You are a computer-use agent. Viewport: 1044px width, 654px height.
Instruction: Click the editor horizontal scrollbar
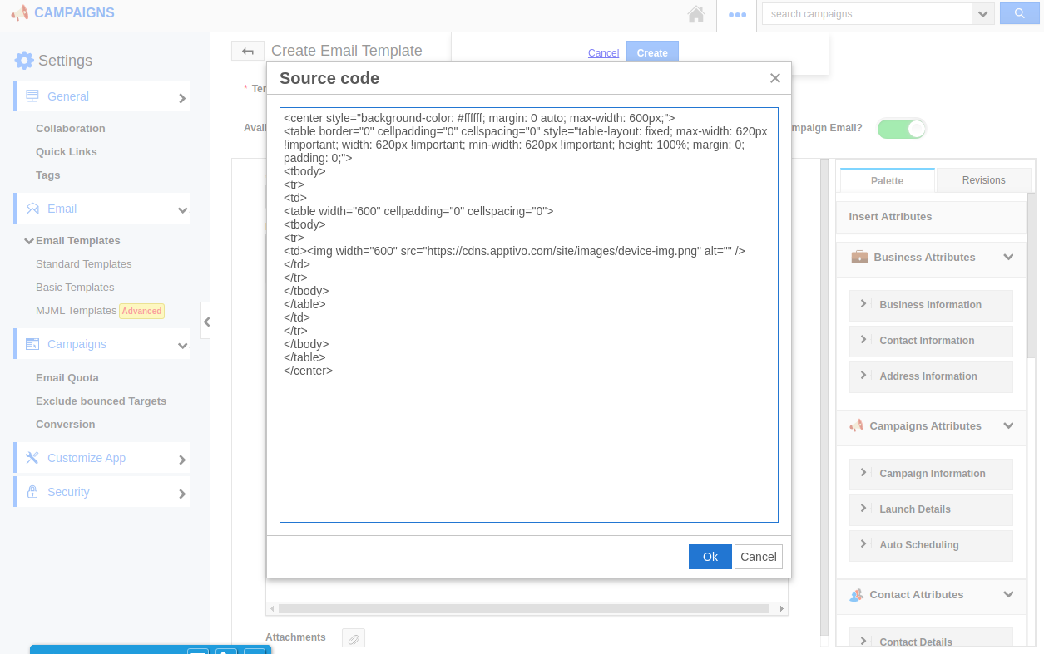click(524, 609)
